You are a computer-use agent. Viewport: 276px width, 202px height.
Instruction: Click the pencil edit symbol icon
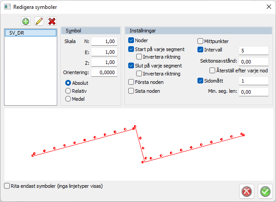(39, 21)
